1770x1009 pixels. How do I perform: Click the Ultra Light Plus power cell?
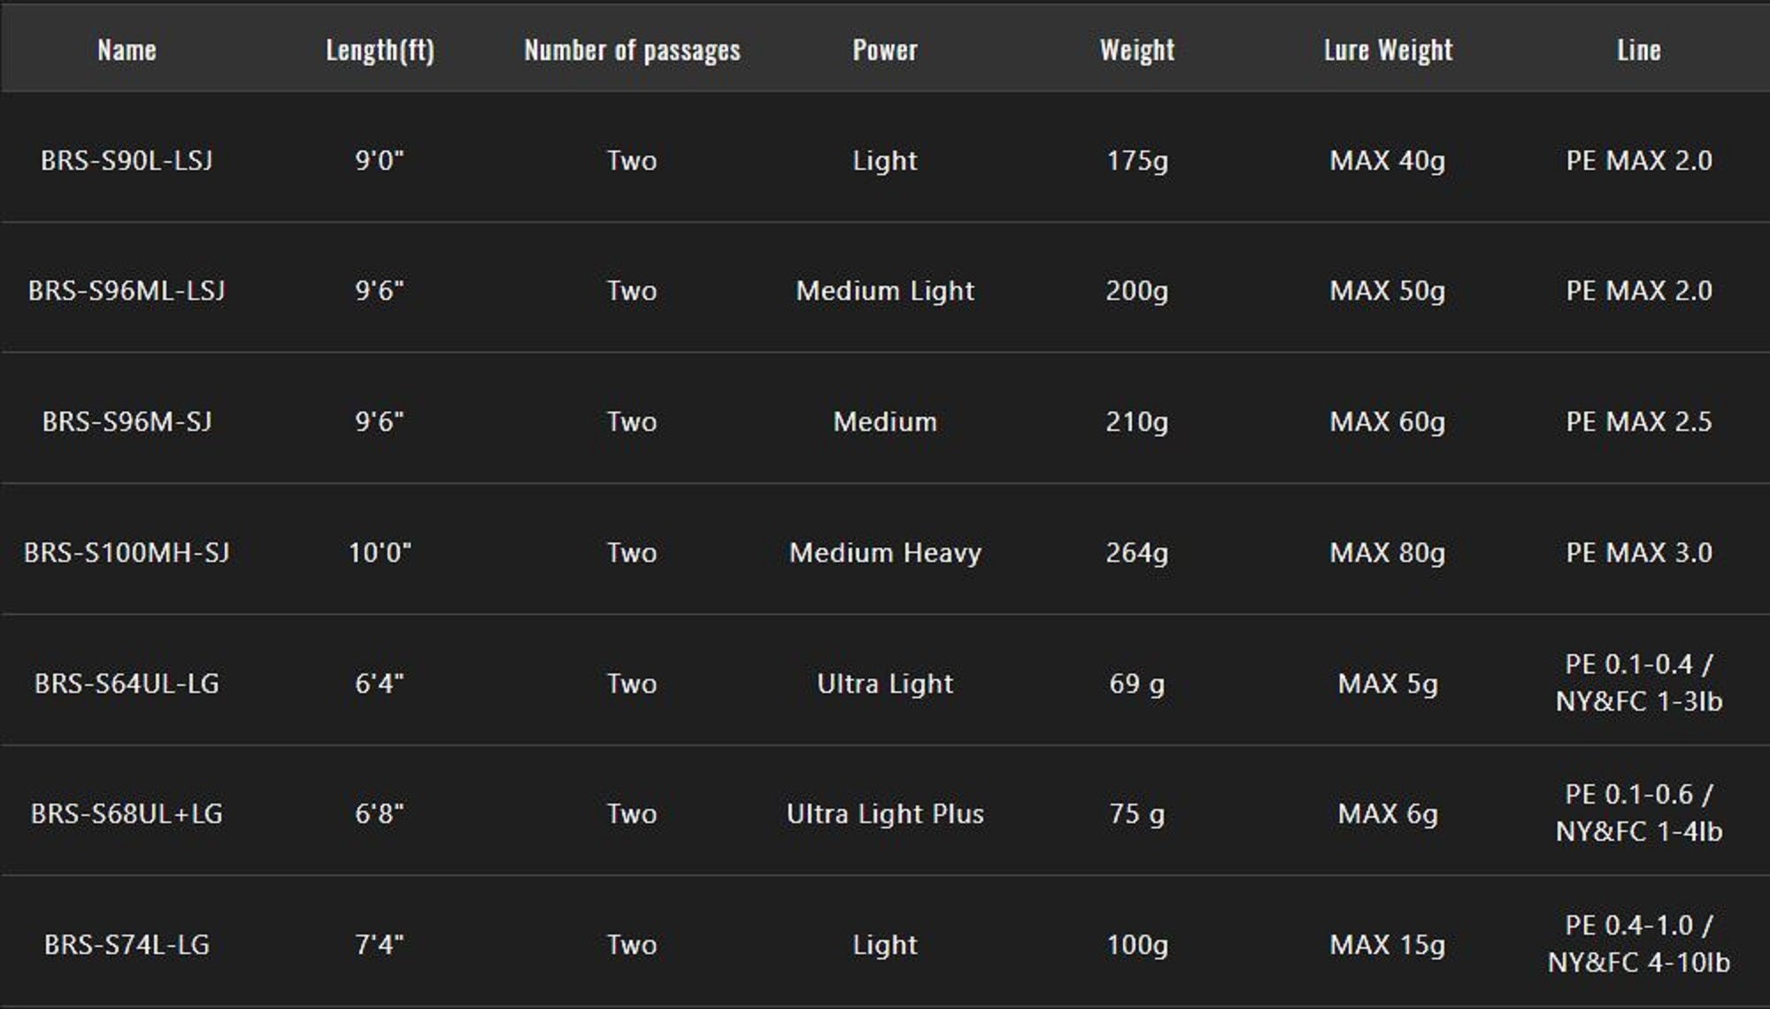(885, 813)
